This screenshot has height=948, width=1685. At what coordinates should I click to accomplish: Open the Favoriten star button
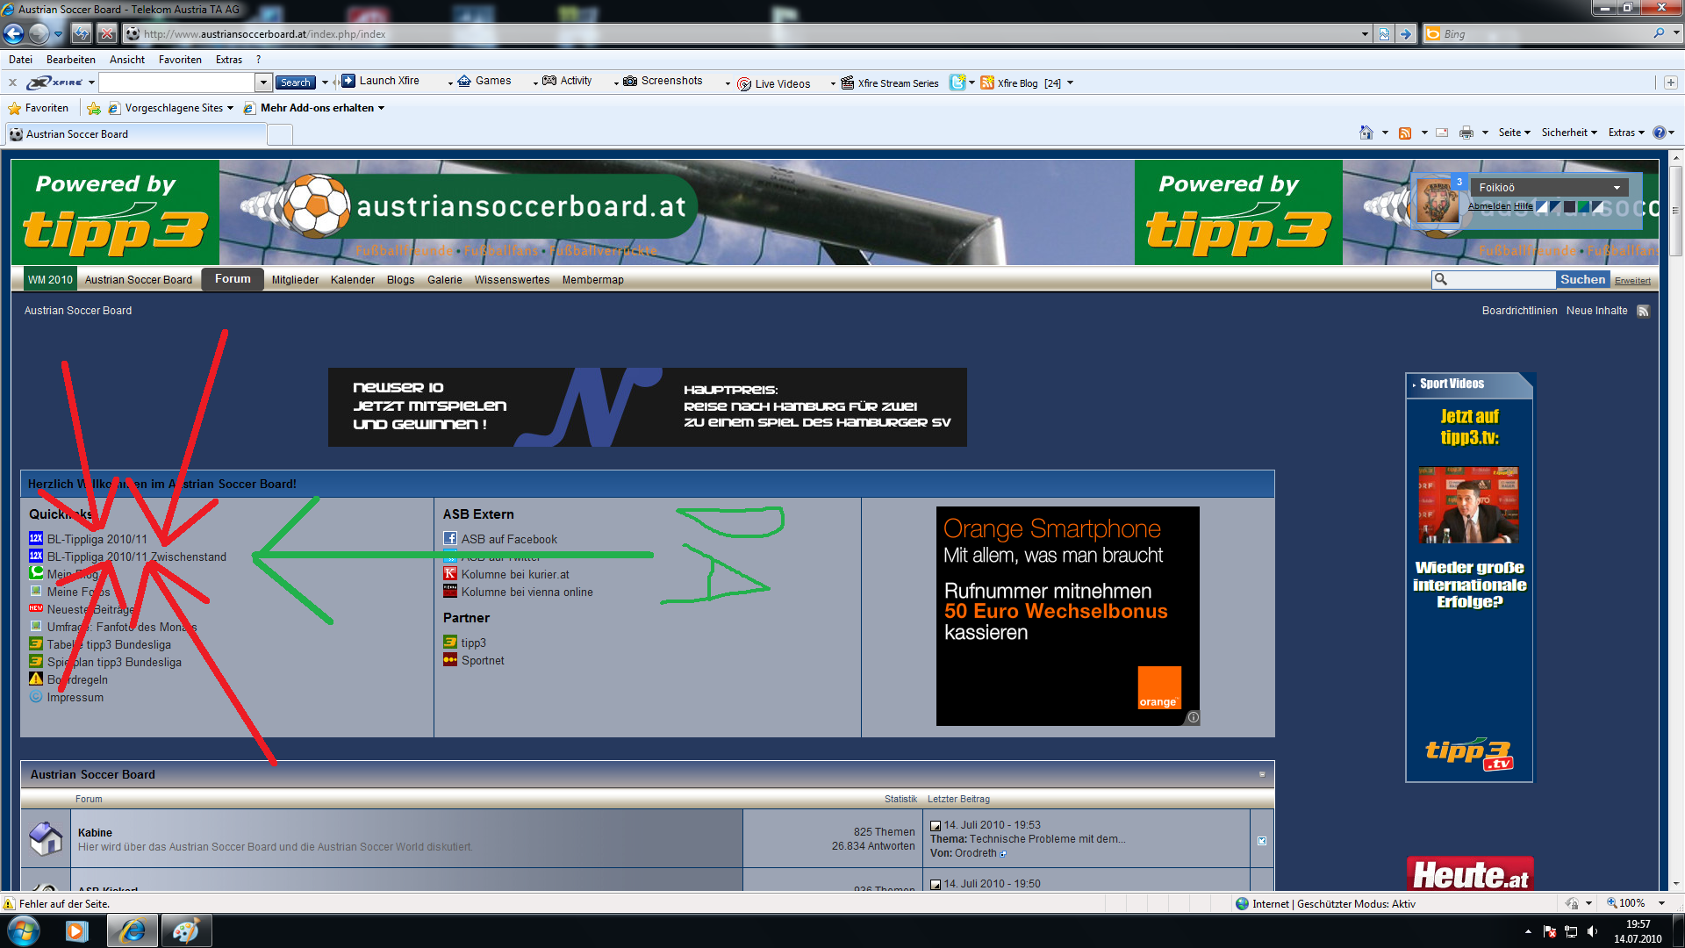[38, 108]
